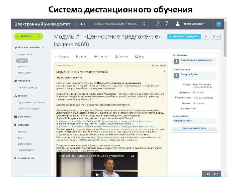
Task: Click the 'Общение' section icon
Action: pyautogui.click(x=15, y=125)
